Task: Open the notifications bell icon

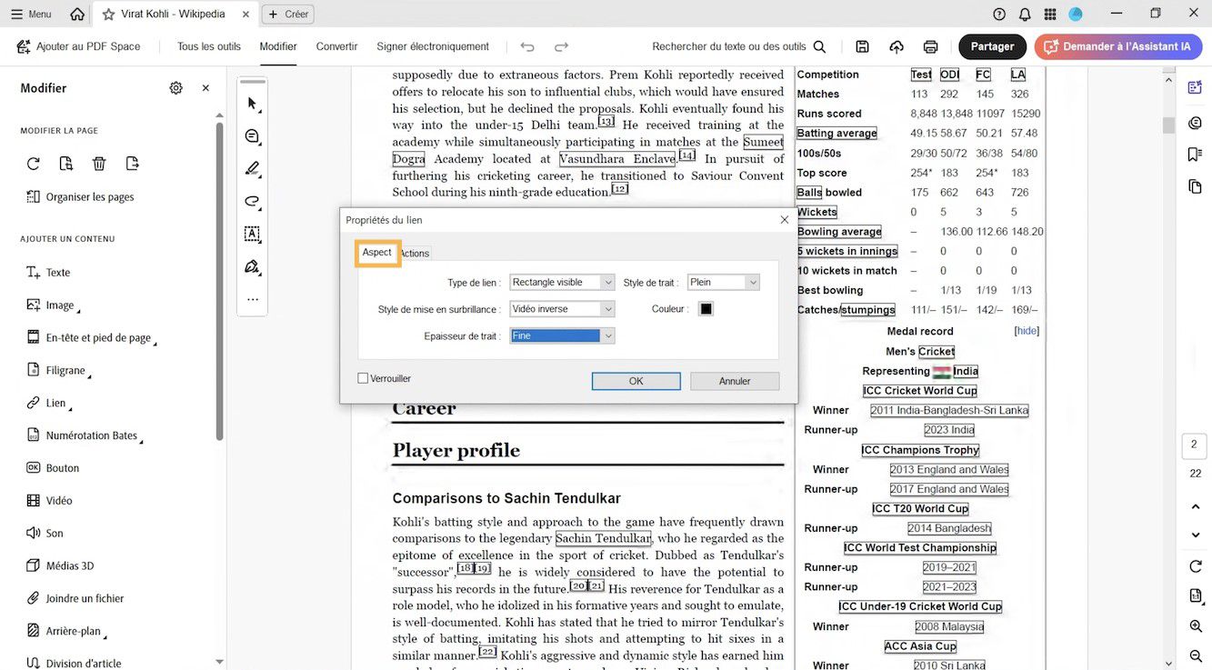Action: tap(1025, 15)
